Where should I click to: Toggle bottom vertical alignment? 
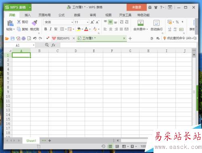(116, 22)
